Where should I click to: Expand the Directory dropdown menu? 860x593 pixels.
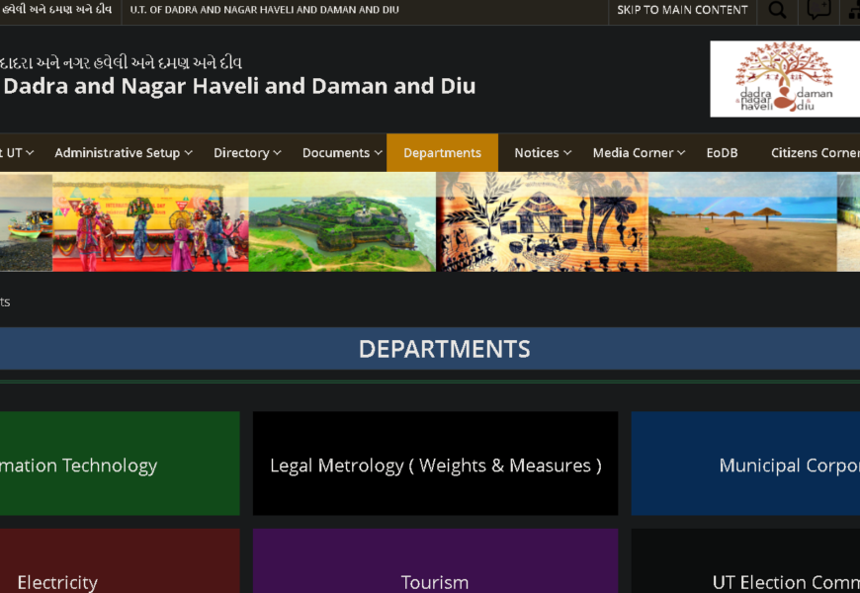(x=247, y=153)
